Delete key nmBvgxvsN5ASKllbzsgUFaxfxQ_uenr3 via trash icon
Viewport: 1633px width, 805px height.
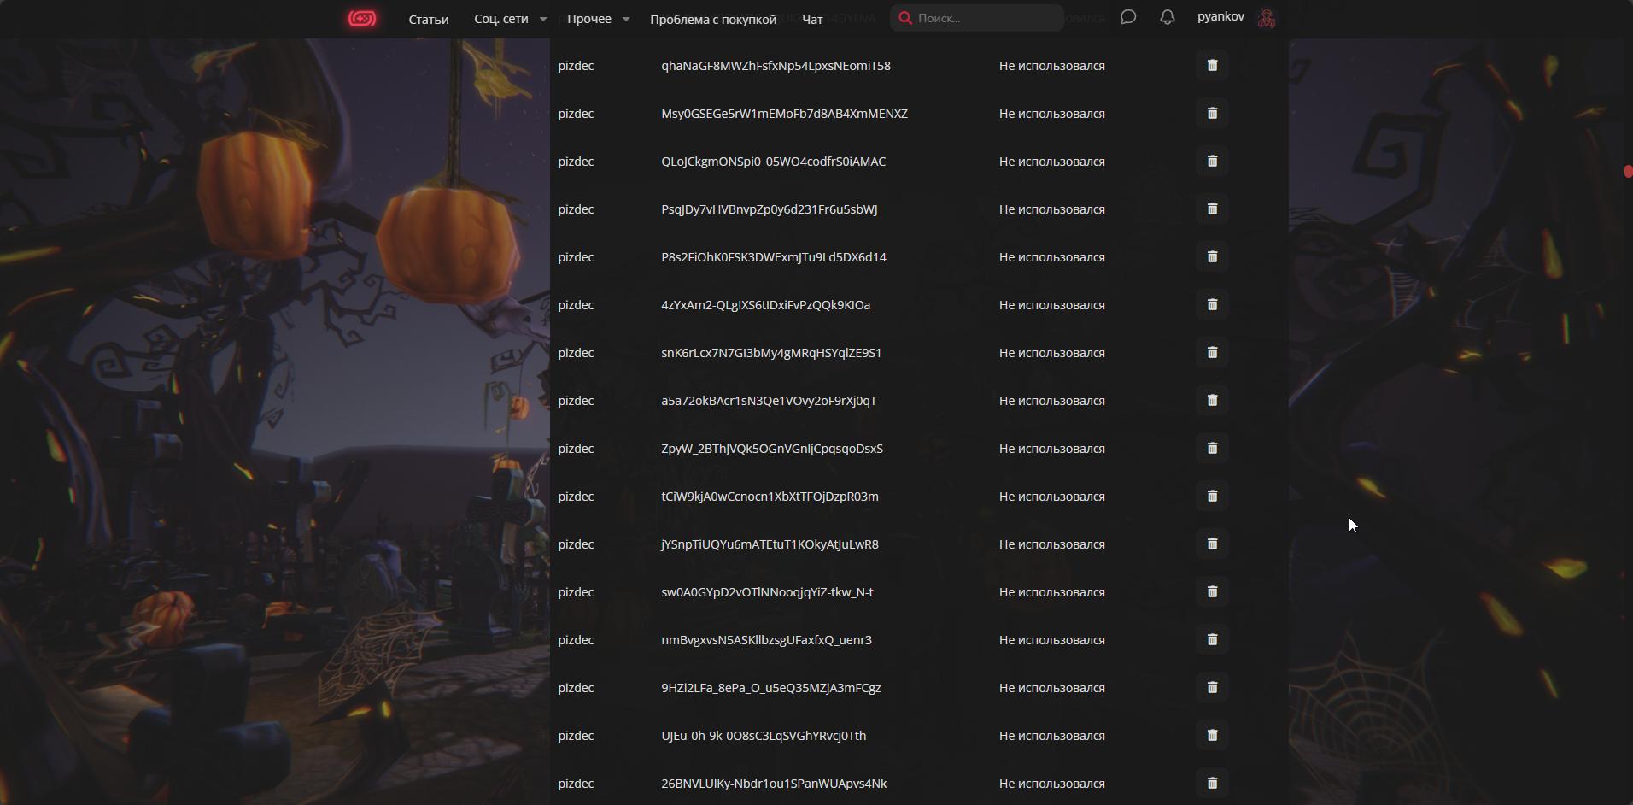tap(1212, 640)
